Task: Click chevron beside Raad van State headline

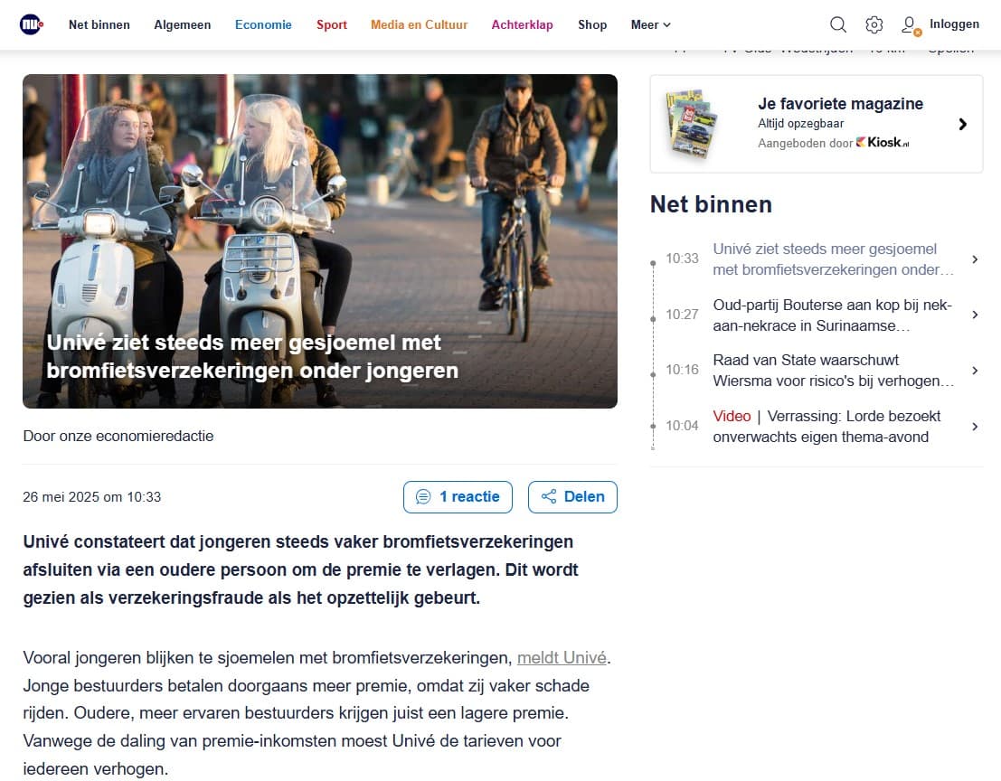Action: click(974, 371)
